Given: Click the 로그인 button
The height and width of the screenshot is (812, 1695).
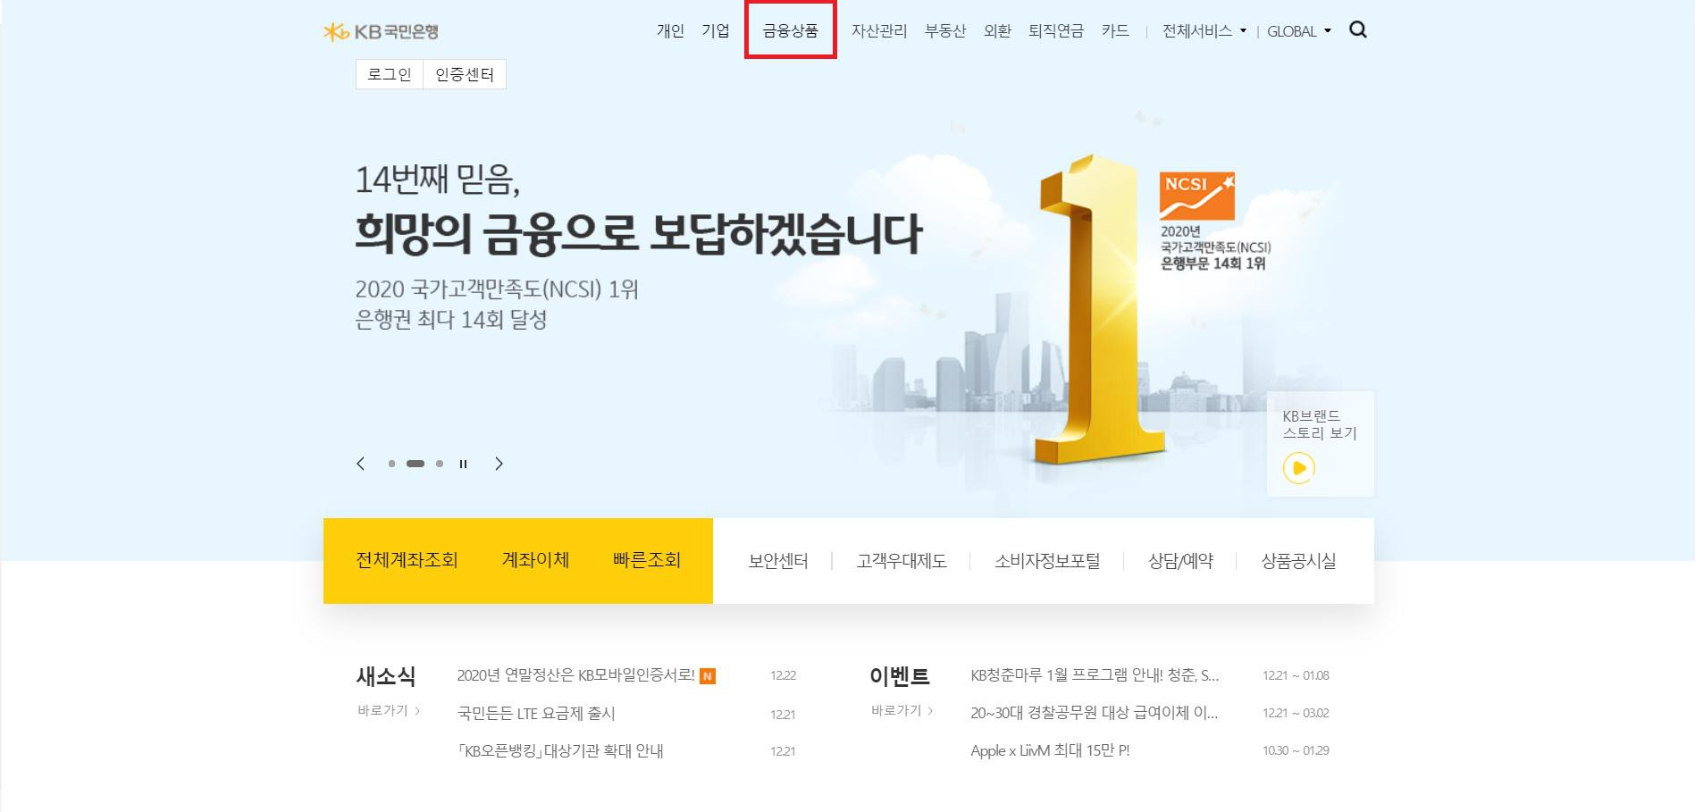Looking at the screenshot, I should (x=390, y=74).
